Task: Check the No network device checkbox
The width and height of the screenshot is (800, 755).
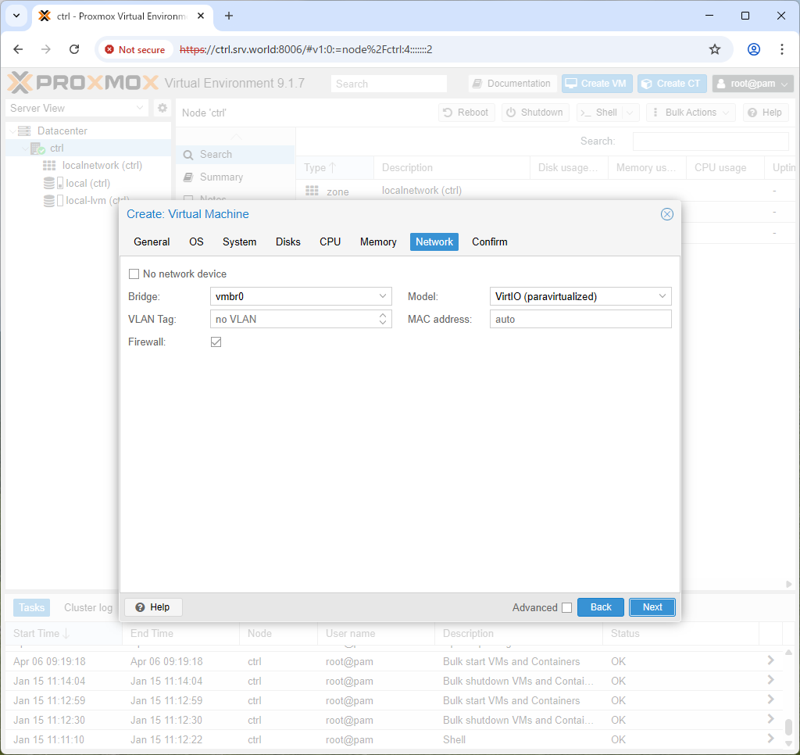Action: coord(134,274)
